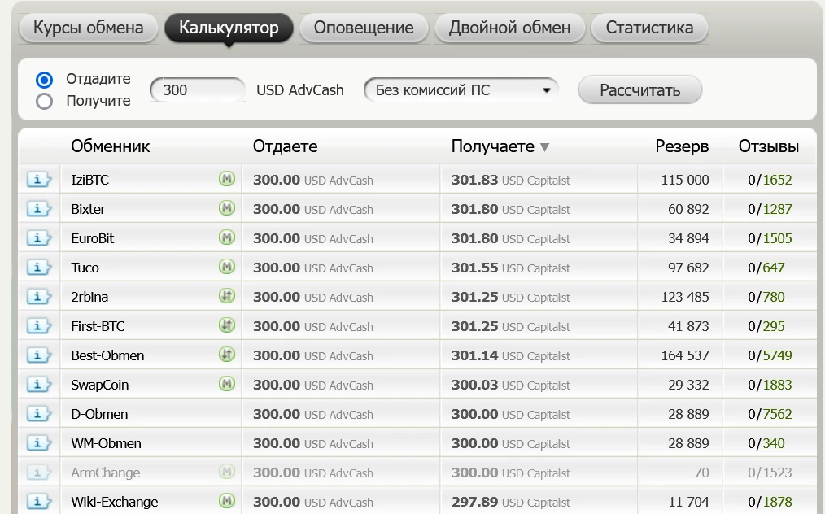Click the green M badge beside Wiki-Exchange
The image size is (825, 514).
[x=227, y=501]
